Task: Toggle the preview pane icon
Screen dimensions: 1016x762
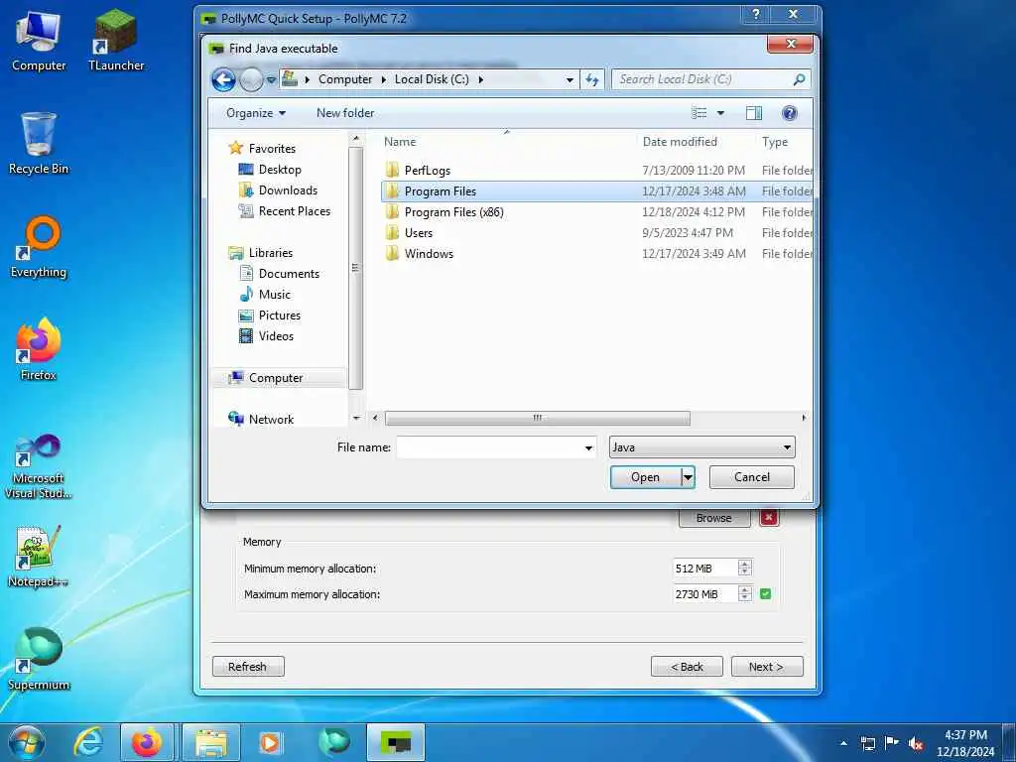Action: (x=754, y=113)
